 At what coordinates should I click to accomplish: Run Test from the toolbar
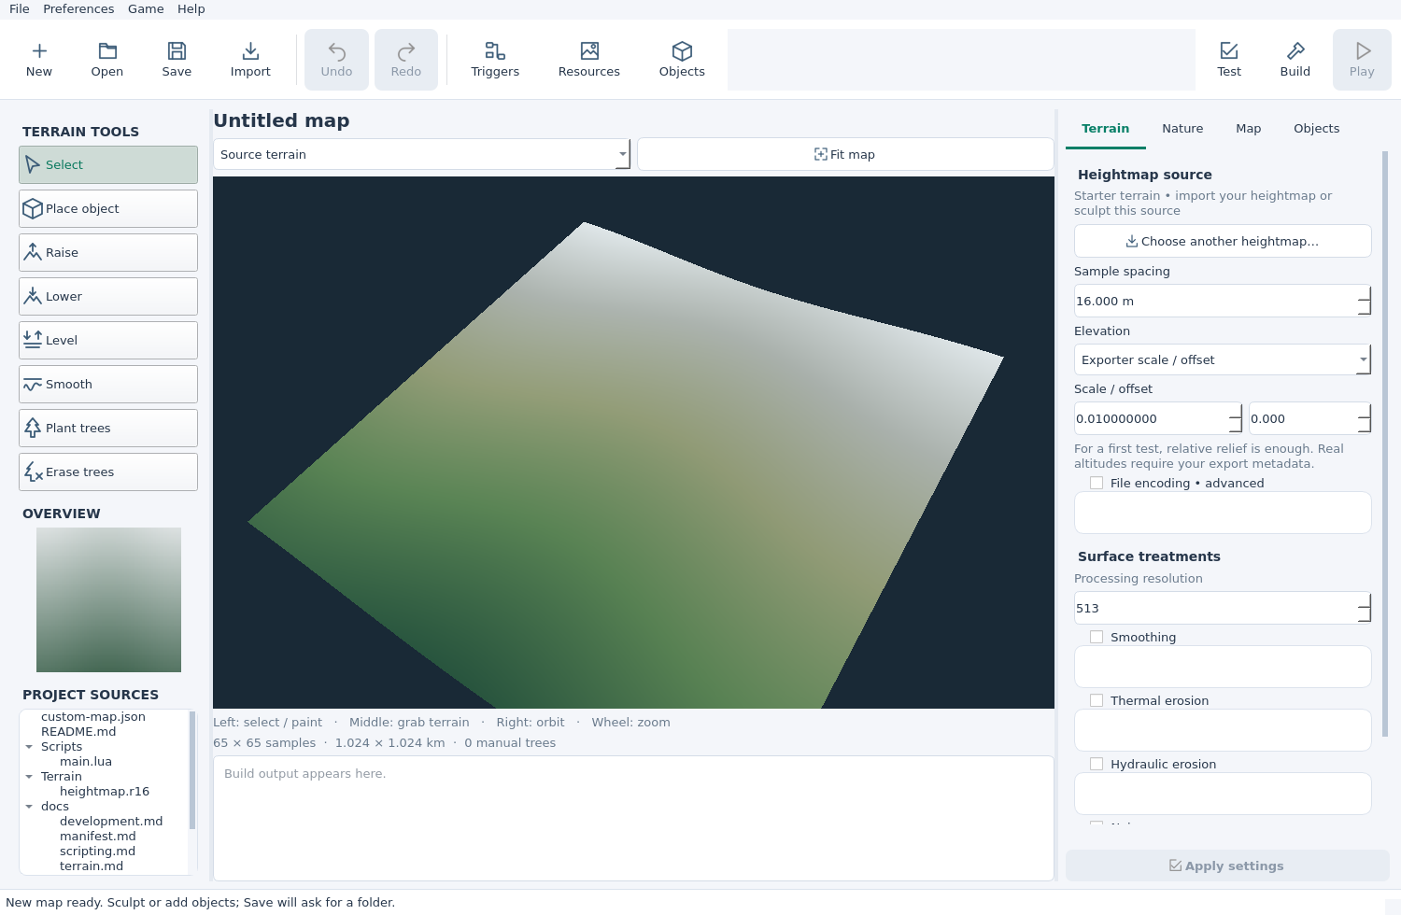point(1229,60)
